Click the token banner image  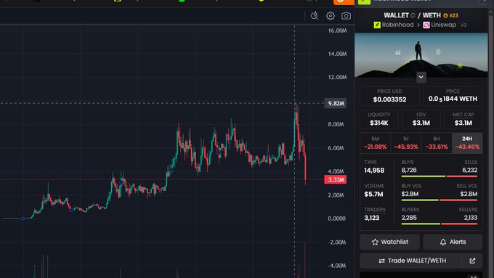[x=421, y=54]
